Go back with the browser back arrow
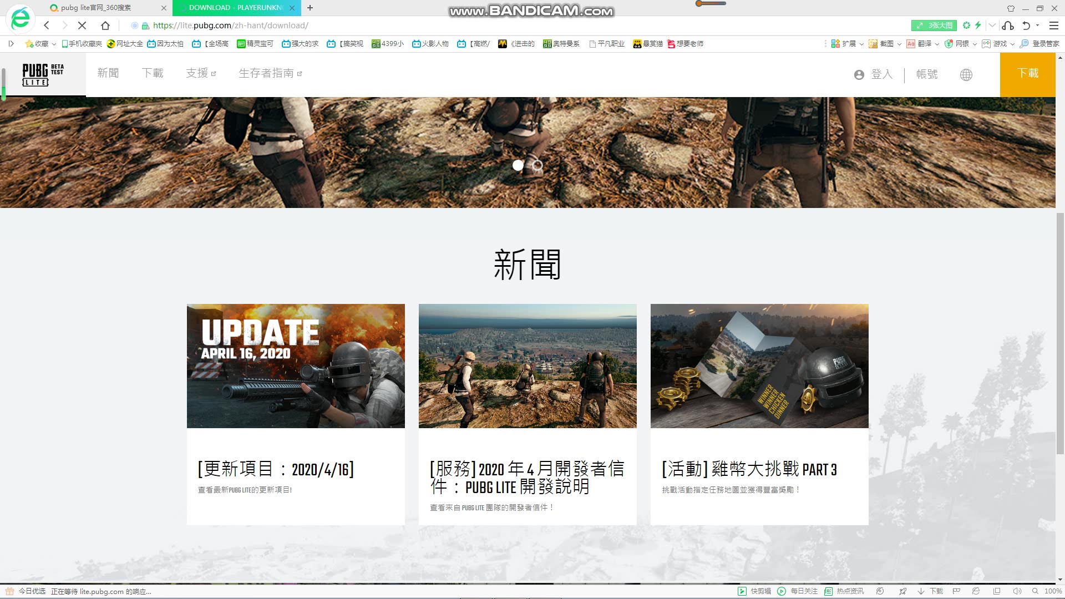This screenshot has height=599, width=1065. [47, 26]
